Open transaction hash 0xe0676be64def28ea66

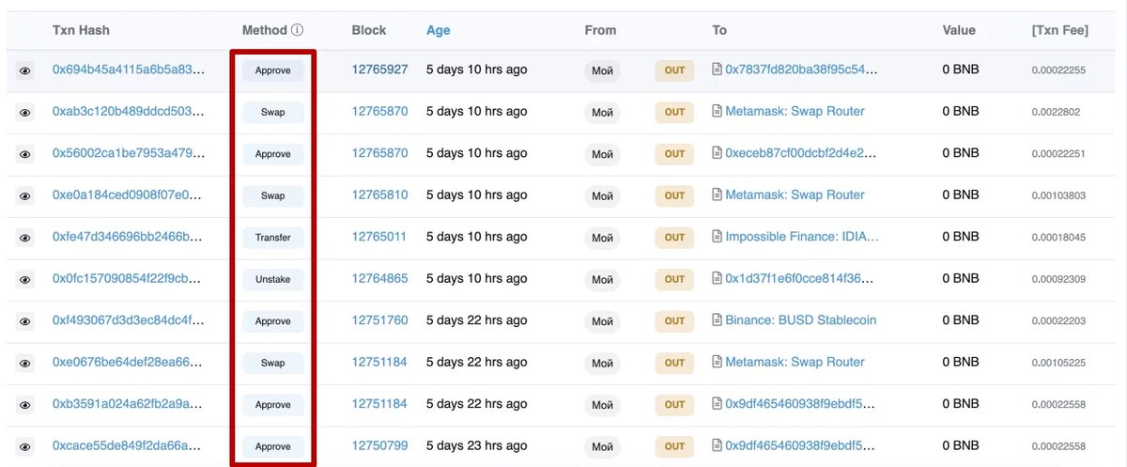click(128, 362)
